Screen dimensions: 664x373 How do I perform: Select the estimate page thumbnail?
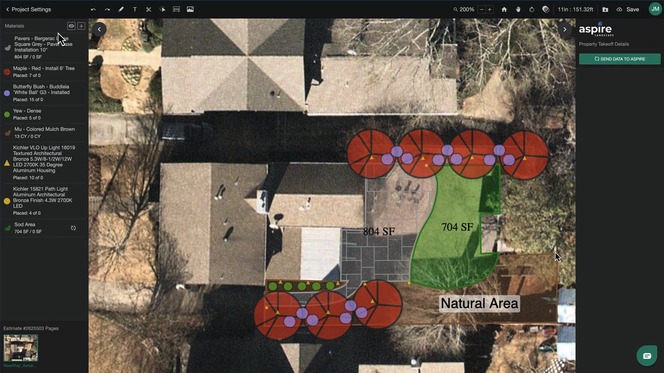tap(20, 348)
